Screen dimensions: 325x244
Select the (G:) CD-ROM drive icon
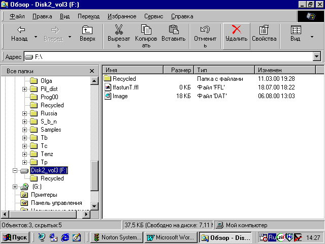[24, 187]
